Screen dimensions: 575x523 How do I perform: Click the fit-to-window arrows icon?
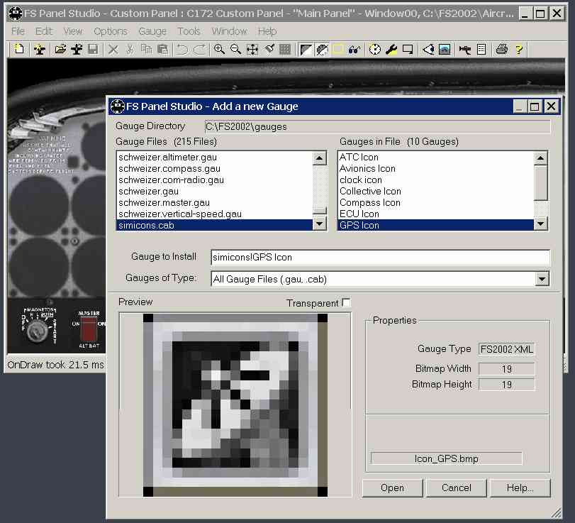point(252,49)
